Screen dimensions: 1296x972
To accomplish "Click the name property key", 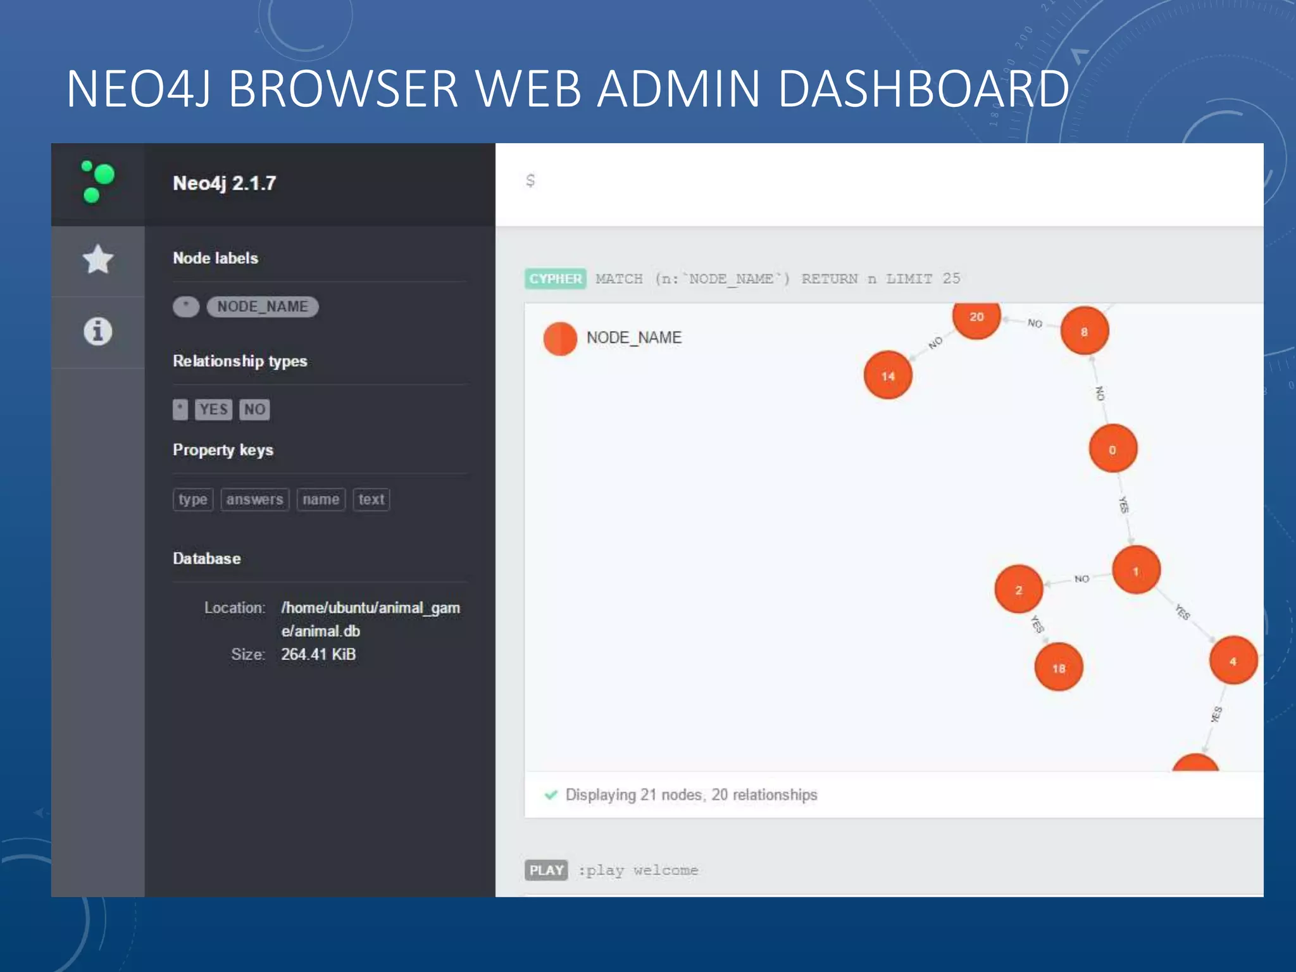I will [321, 499].
